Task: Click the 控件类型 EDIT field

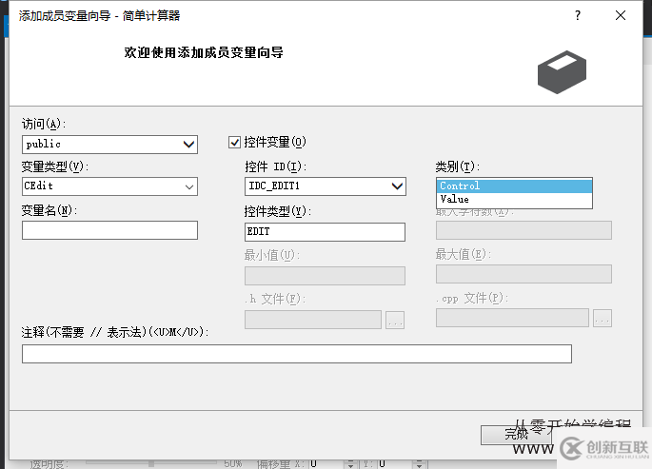Action: coord(325,232)
